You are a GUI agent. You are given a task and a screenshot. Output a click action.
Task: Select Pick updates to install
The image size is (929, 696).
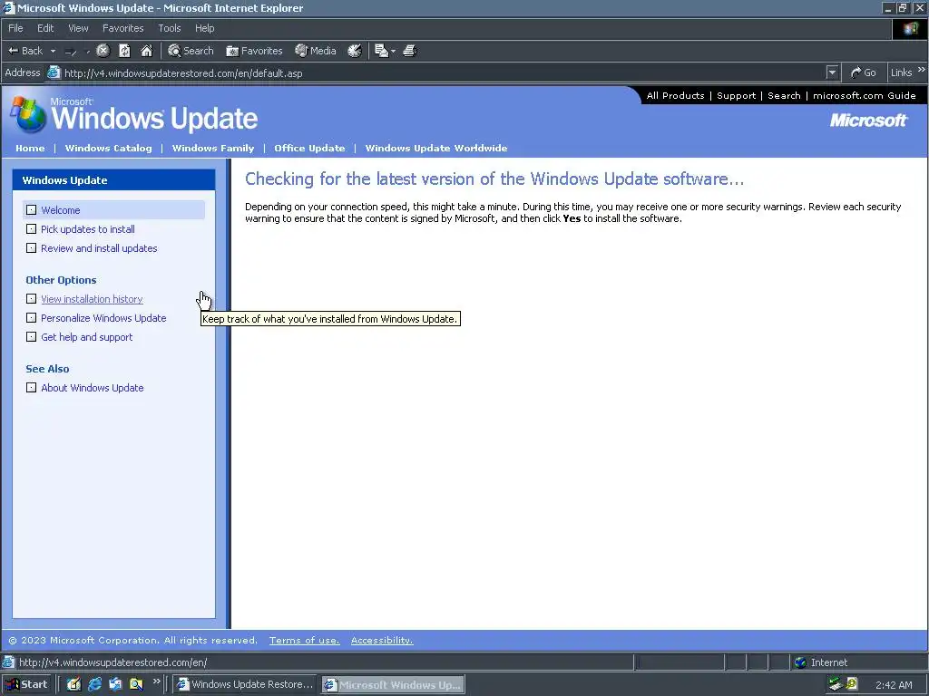[x=88, y=229]
